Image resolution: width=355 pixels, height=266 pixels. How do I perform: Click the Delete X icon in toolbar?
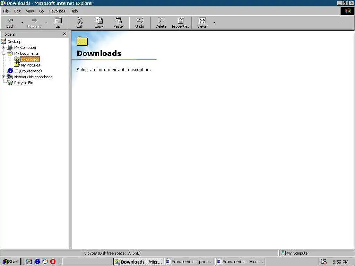pyautogui.click(x=161, y=20)
